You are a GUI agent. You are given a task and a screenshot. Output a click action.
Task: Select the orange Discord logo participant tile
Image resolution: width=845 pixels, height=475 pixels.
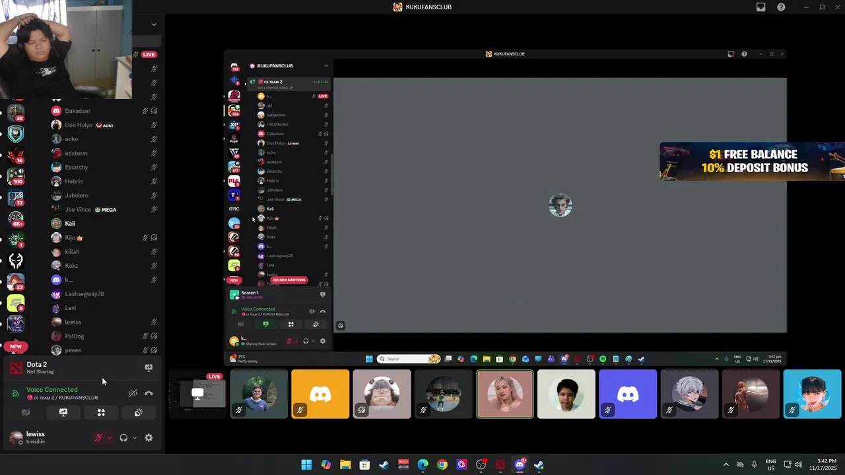tap(320, 394)
